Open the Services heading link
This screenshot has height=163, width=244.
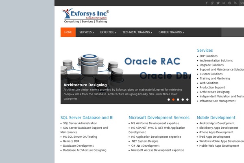tap(205, 50)
